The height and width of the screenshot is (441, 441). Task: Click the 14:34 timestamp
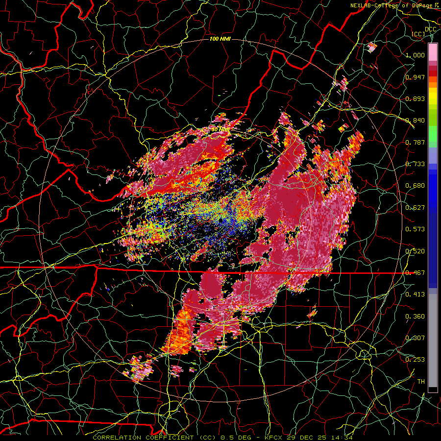pyautogui.click(x=342, y=438)
